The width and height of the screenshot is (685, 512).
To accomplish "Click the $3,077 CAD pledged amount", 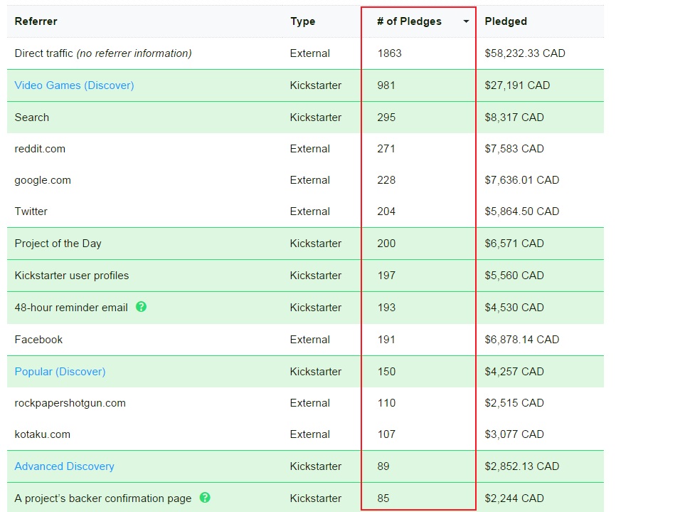I will [514, 434].
